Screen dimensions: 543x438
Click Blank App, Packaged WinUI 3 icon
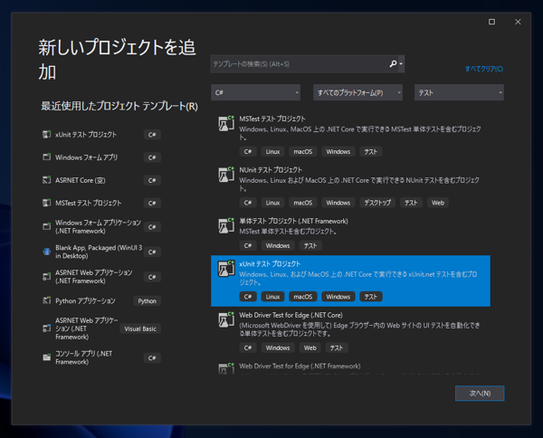click(x=46, y=252)
